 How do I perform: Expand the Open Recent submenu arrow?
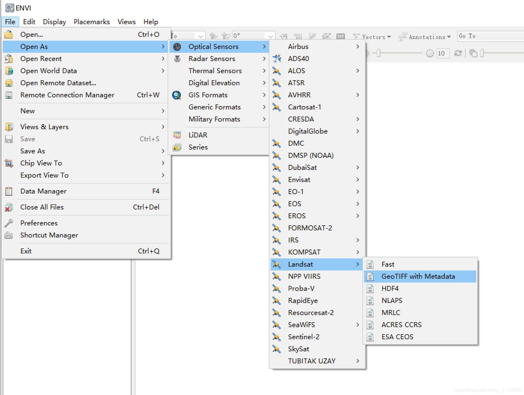pos(163,59)
